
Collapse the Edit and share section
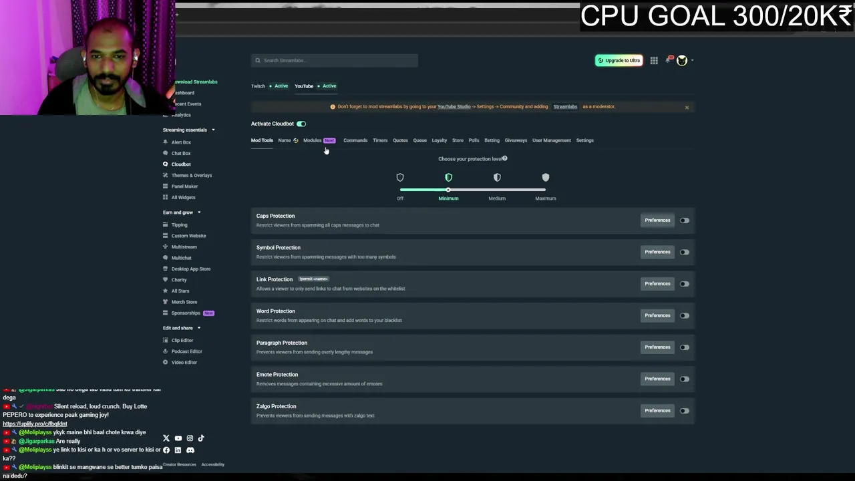(198, 328)
